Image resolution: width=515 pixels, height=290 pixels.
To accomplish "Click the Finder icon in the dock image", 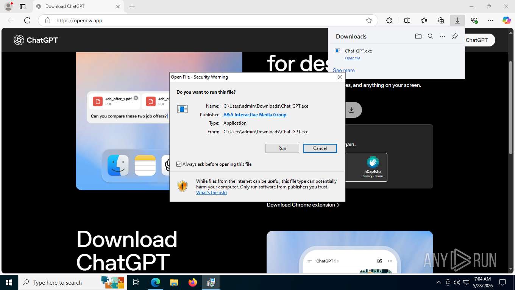I will pos(118,165).
